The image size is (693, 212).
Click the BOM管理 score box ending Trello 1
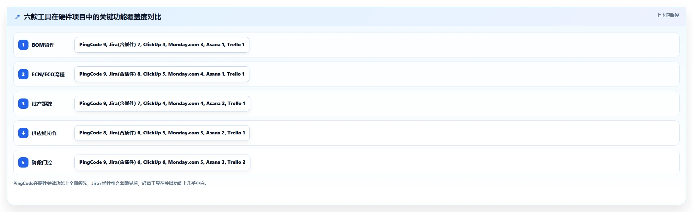[x=162, y=45]
